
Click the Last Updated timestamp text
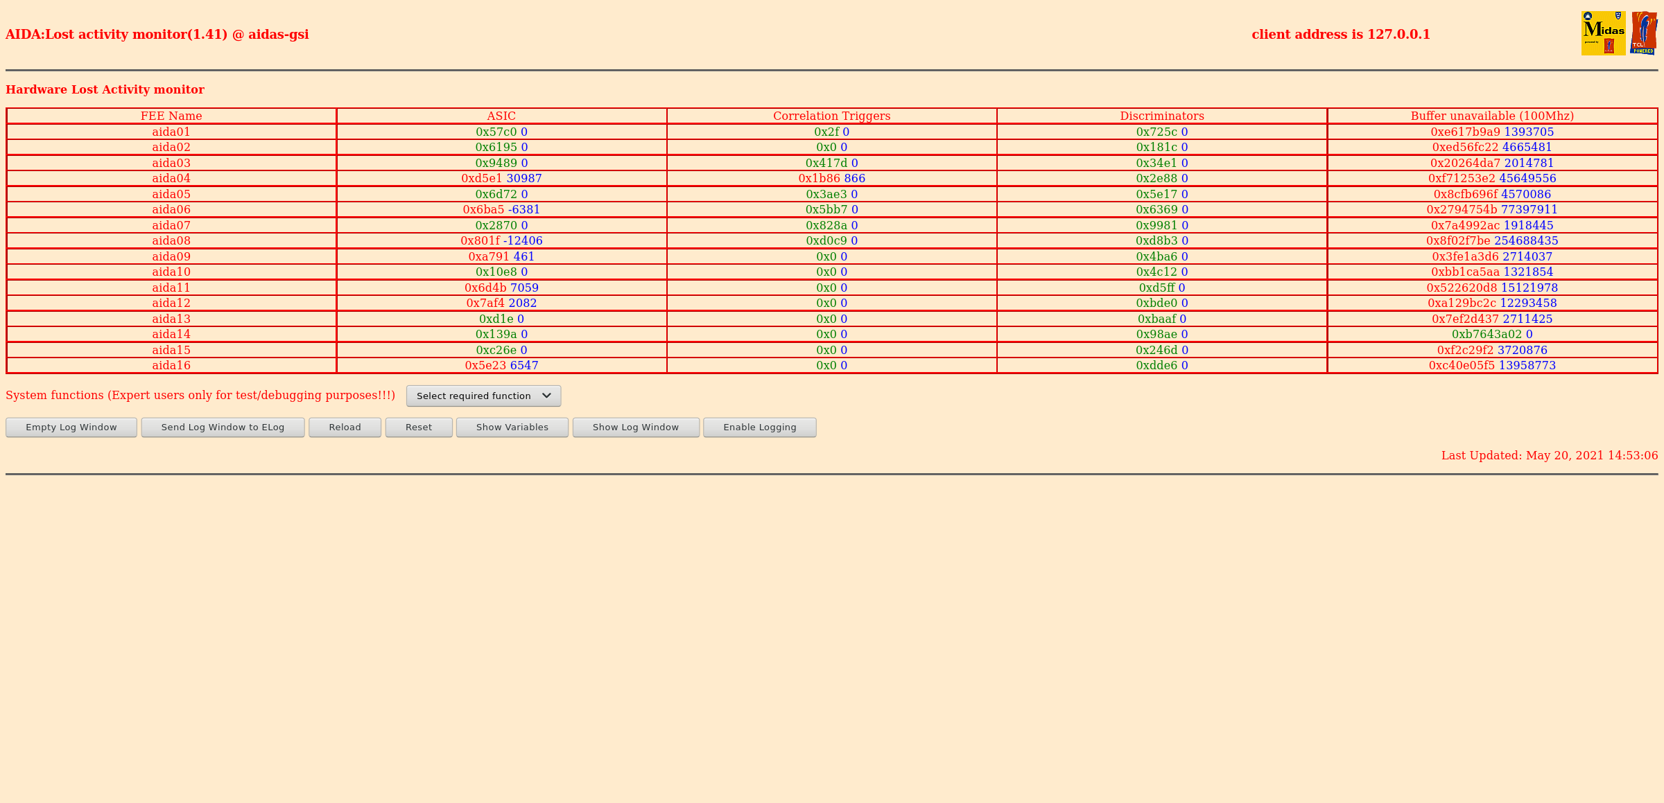point(1549,455)
